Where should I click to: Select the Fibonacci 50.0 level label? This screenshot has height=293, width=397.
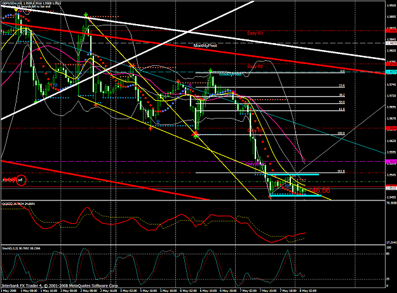pos(342,102)
